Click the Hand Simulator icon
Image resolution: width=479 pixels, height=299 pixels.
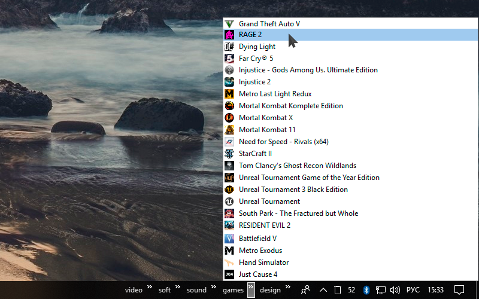(229, 263)
